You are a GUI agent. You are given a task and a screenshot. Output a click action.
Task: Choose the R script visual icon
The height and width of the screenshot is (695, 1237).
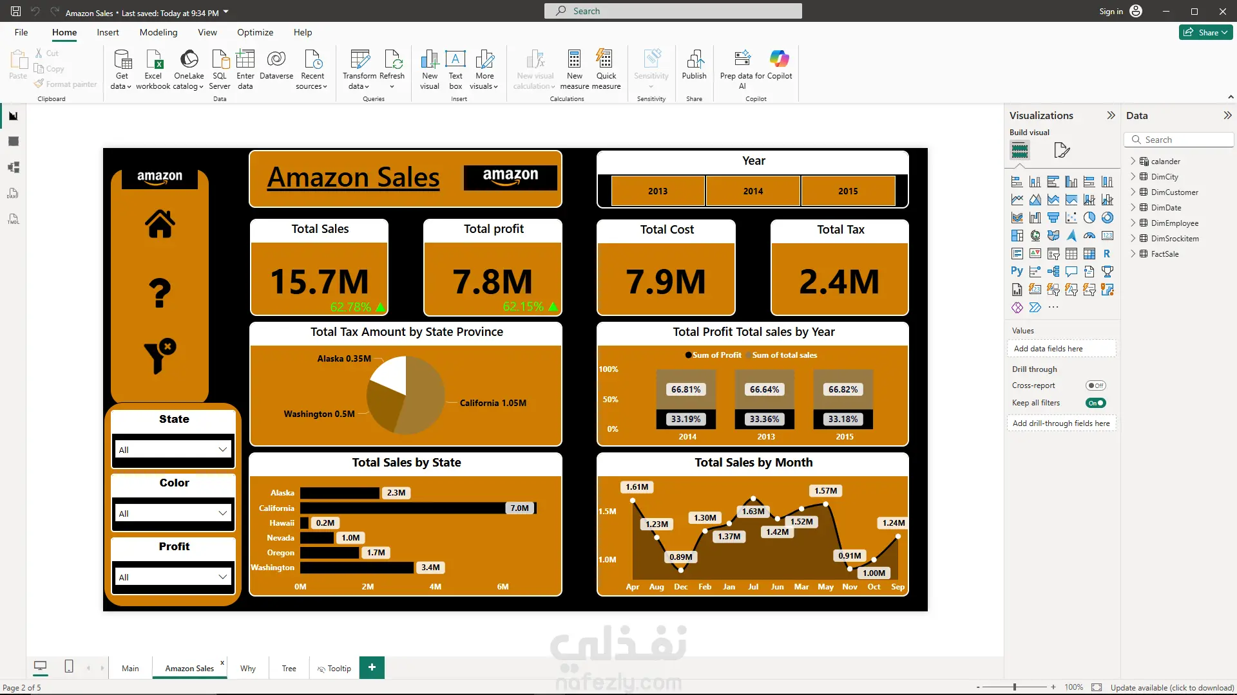click(x=1108, y=254)
